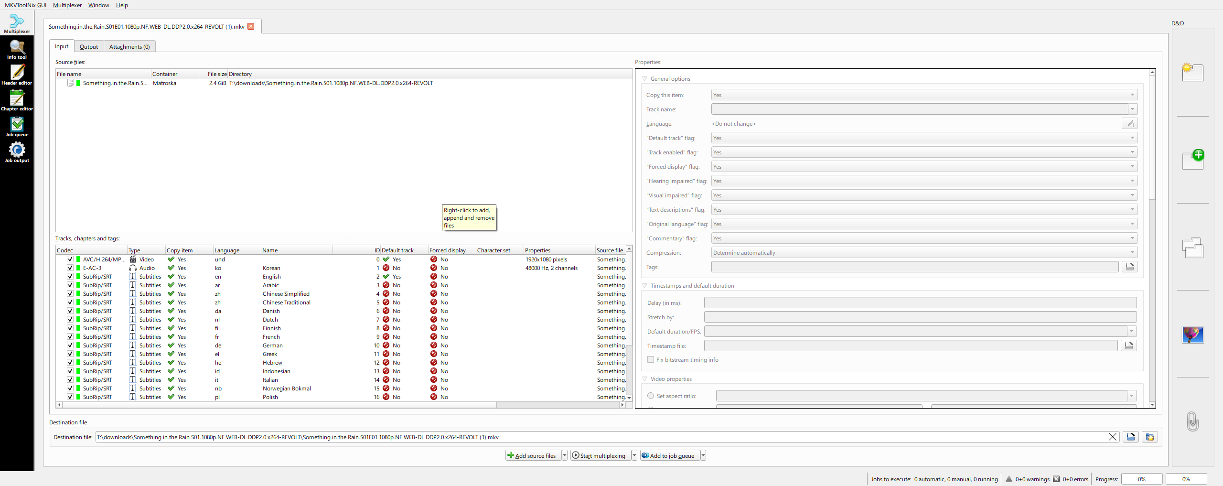Click the add file plus icon in D&D panel
This screenshot has height=486, width=1223.
click(x=1193, y=159)
